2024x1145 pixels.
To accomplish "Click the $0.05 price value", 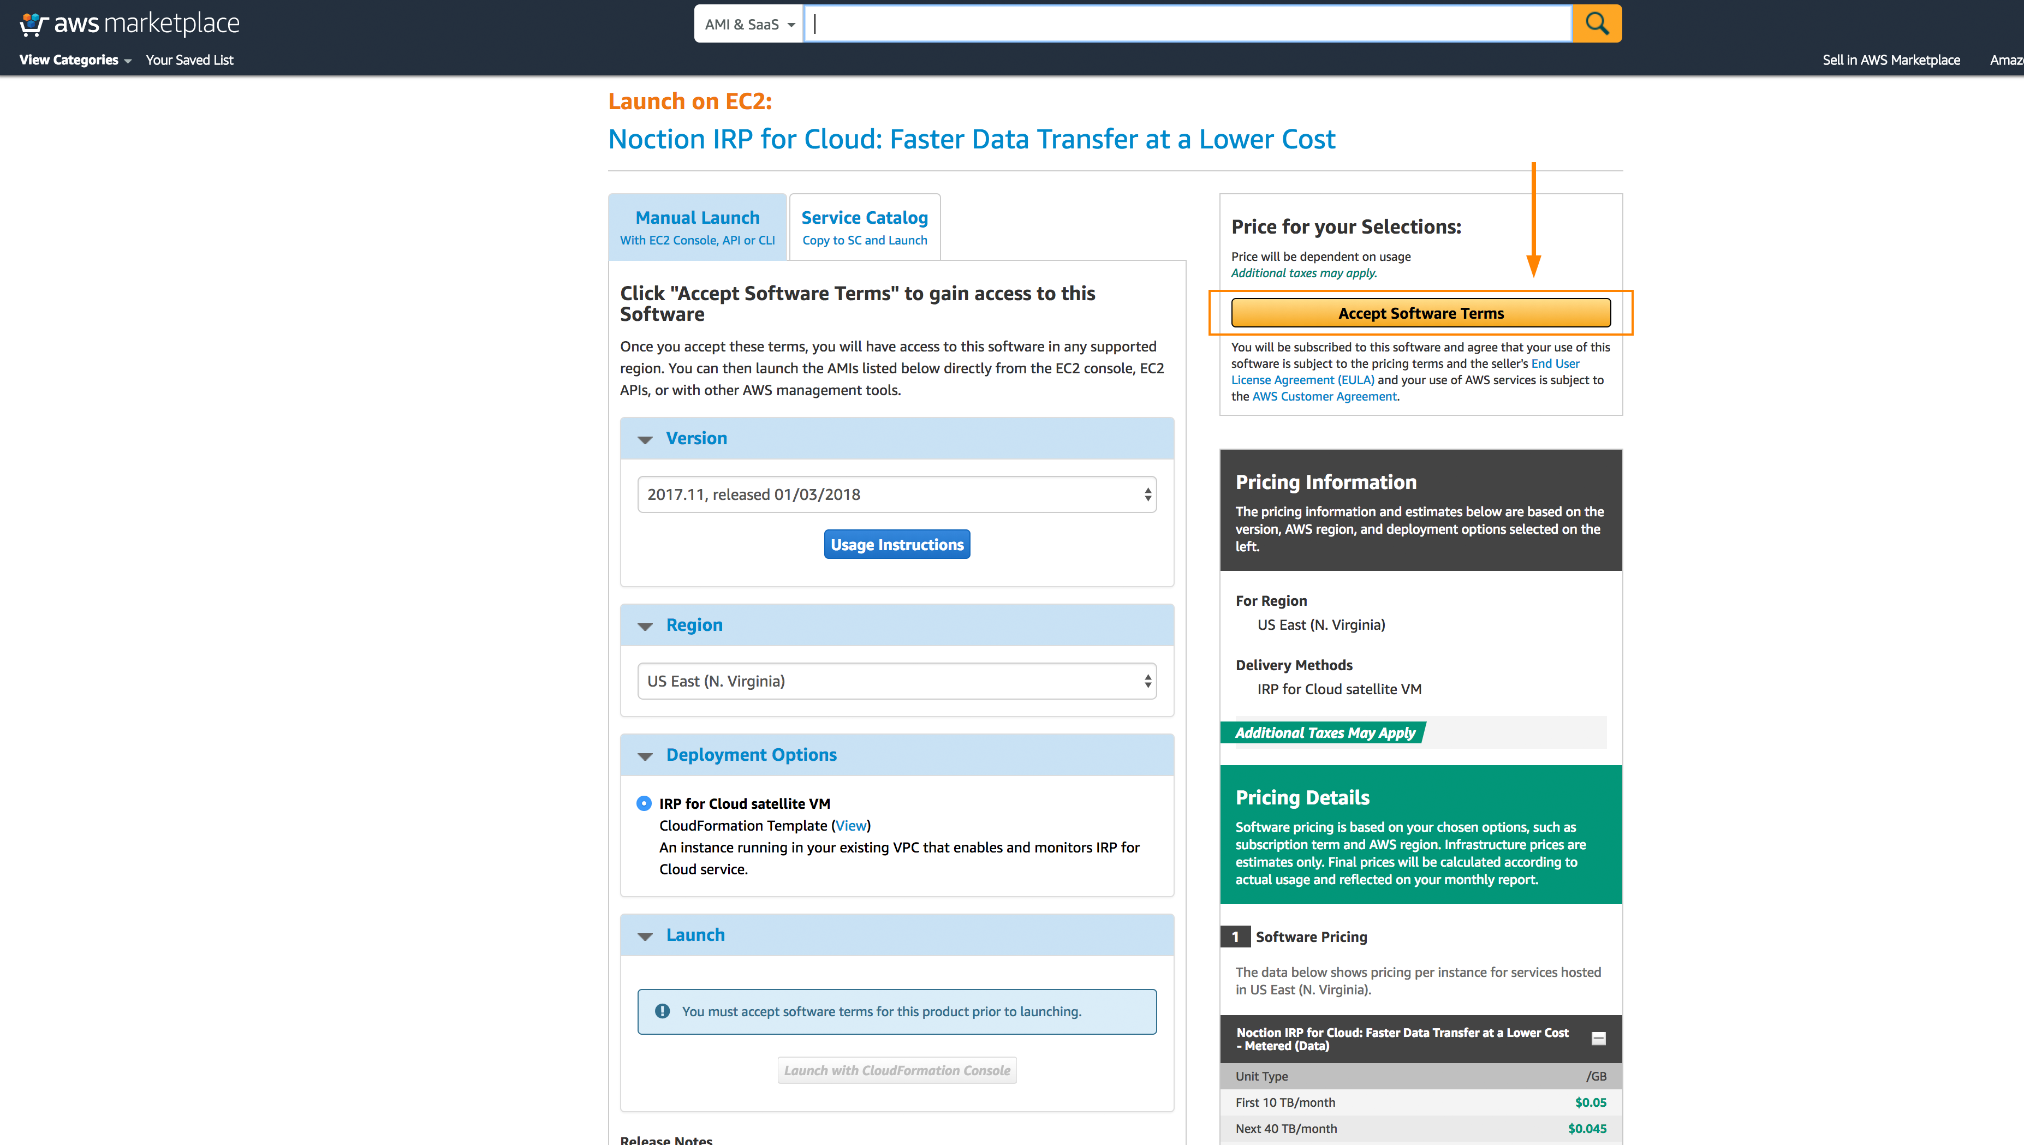I will point(1590,1102).
